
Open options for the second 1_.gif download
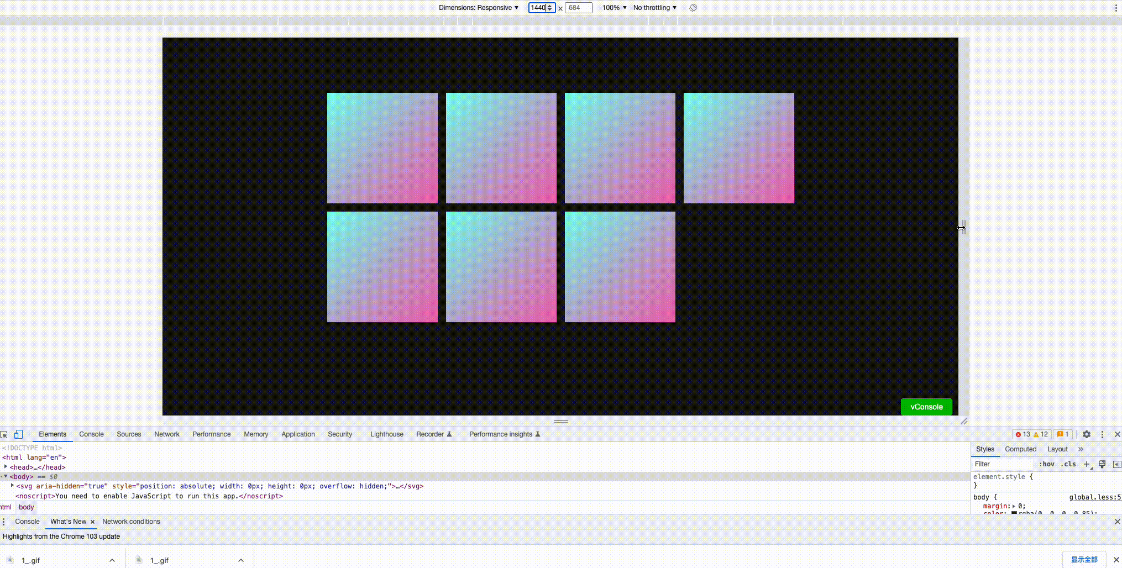(241, 560)
